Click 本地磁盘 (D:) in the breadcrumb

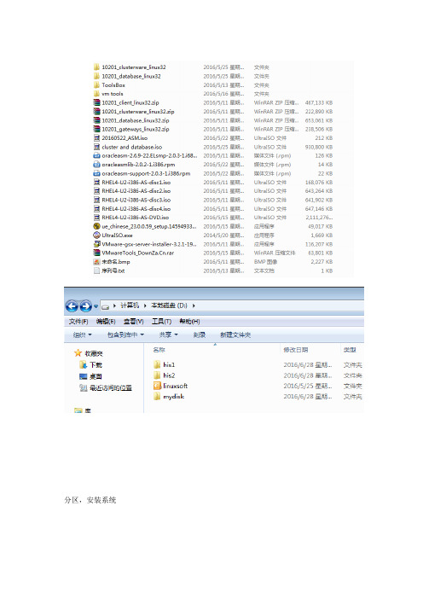[x=169, y=305]
